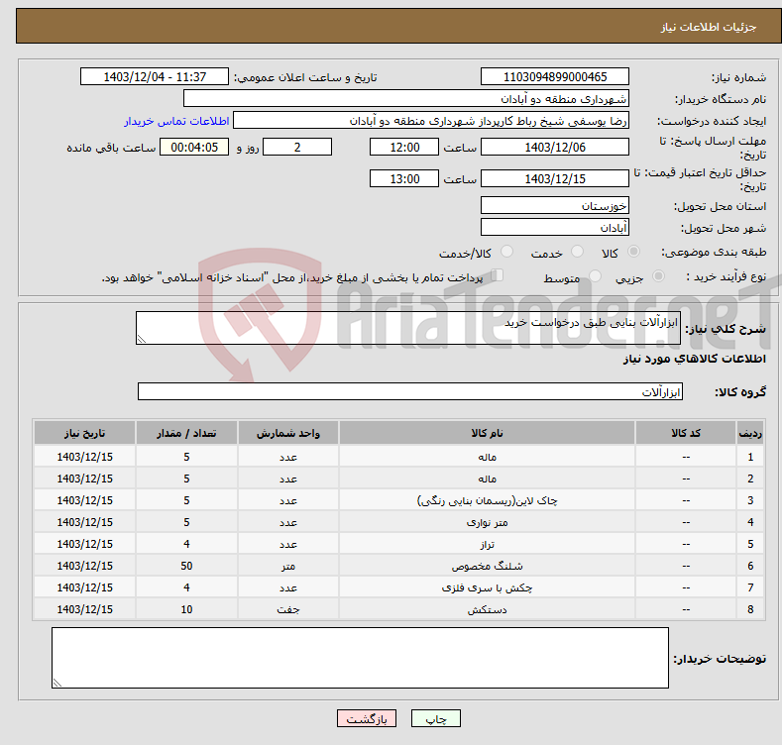The height and width of the screenshot is (745, 782).
Task: Click the کد کالا column header
Action: (686, 433)
